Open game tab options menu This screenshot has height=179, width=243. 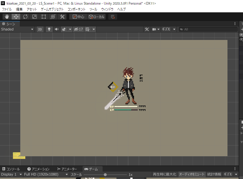point(235,169)
